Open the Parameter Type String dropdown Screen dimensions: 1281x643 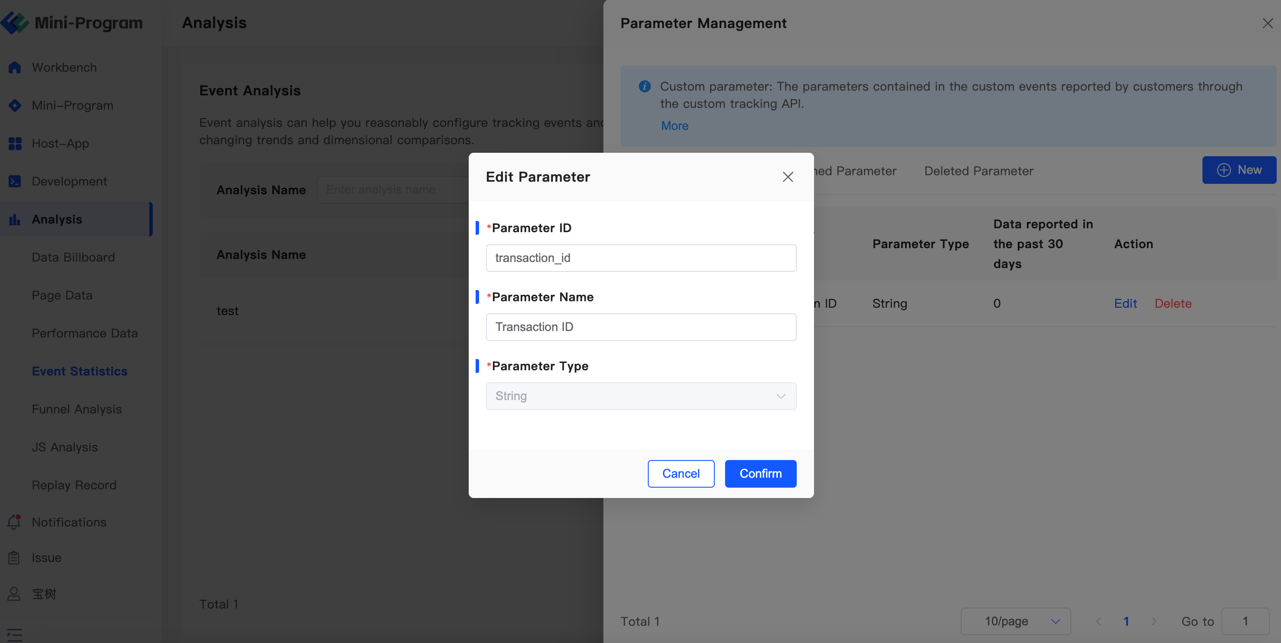point(641,396)
